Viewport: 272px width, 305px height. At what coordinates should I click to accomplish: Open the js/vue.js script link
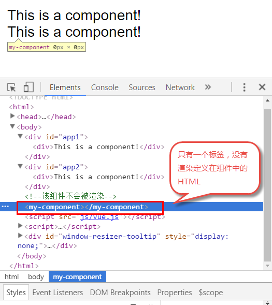[99, 216]
